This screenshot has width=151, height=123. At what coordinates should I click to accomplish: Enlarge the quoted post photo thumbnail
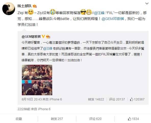pyautogui.click(x=37, y=80)
